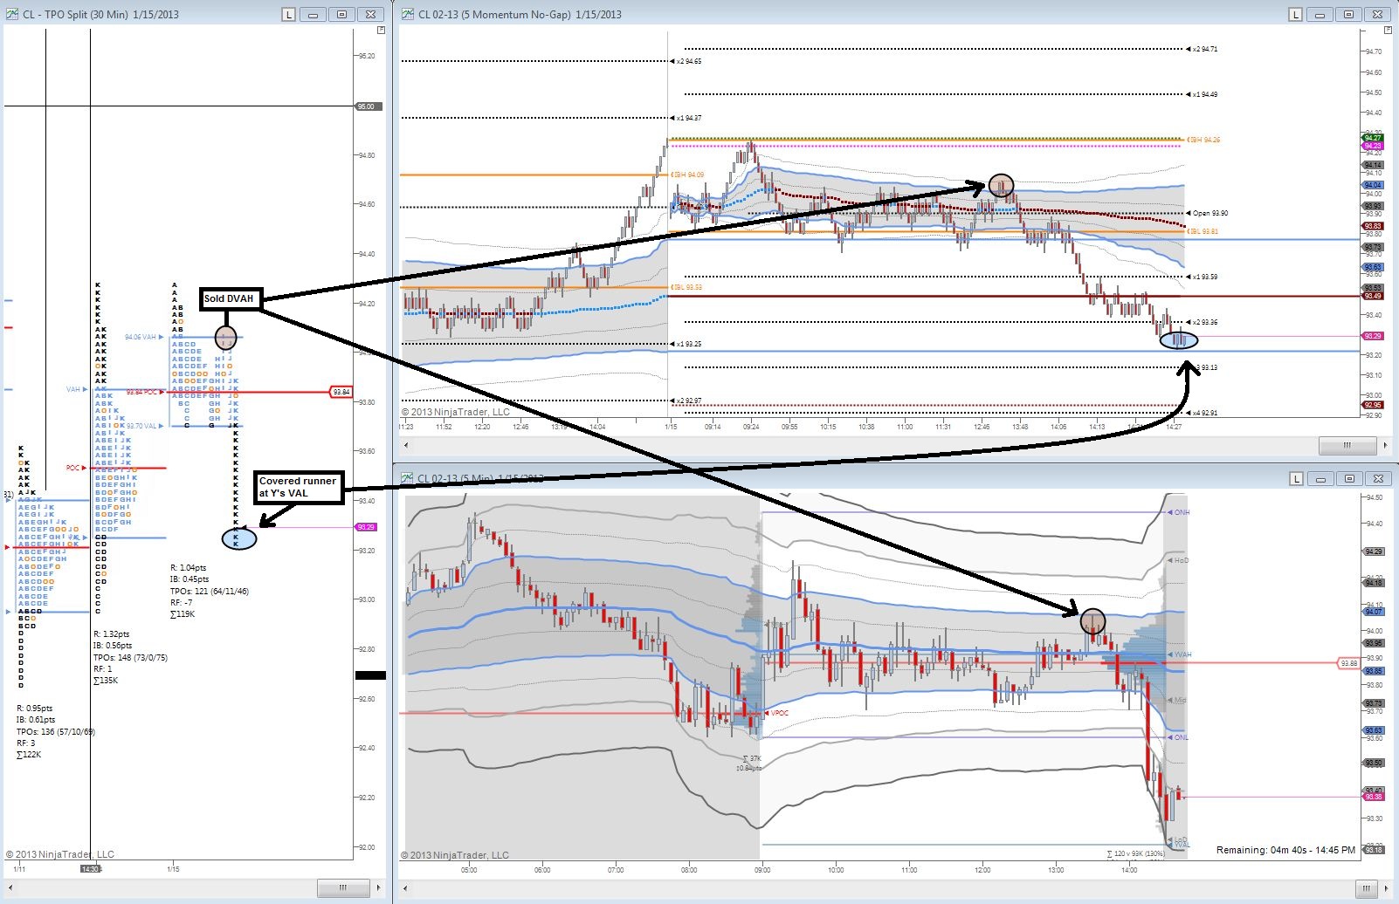Screen dimensions: 1399x904
Task: Click the dark red 93.83 price marker
Action: click(1373, 226)
